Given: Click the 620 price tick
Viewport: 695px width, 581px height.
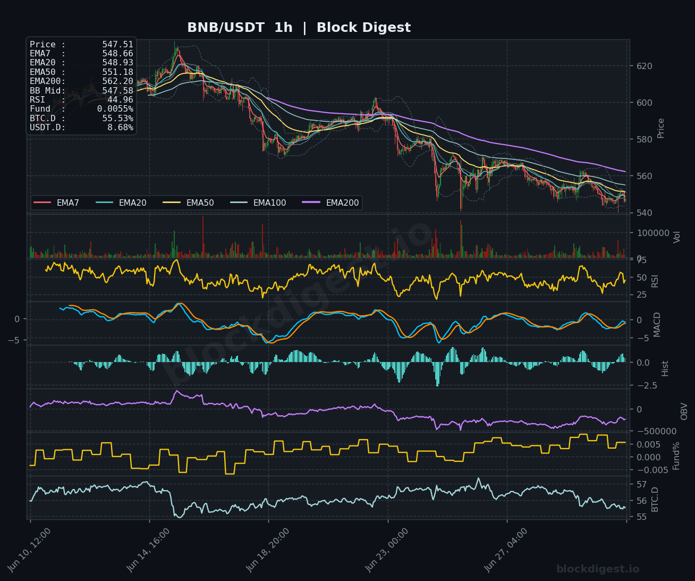Looking at the screenshot, I should [644, 66].
